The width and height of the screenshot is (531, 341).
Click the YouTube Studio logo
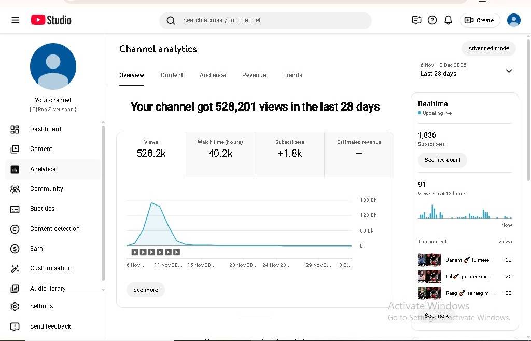[x=51, y=20]
